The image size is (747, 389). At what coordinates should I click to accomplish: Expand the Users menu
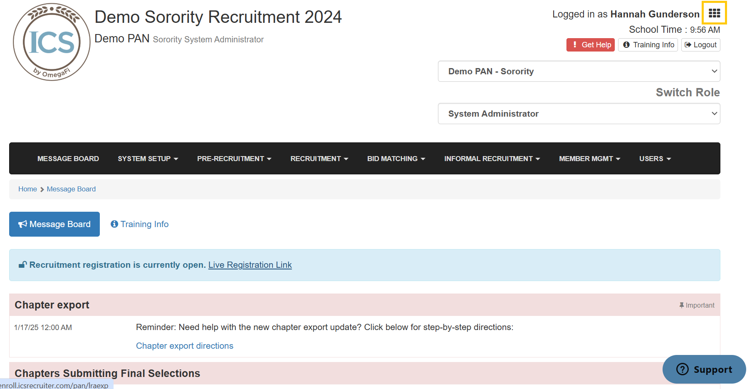click(655, 159)
